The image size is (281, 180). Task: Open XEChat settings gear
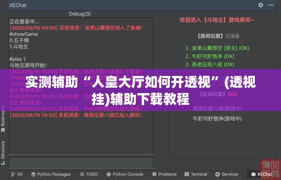click(261, 5)
